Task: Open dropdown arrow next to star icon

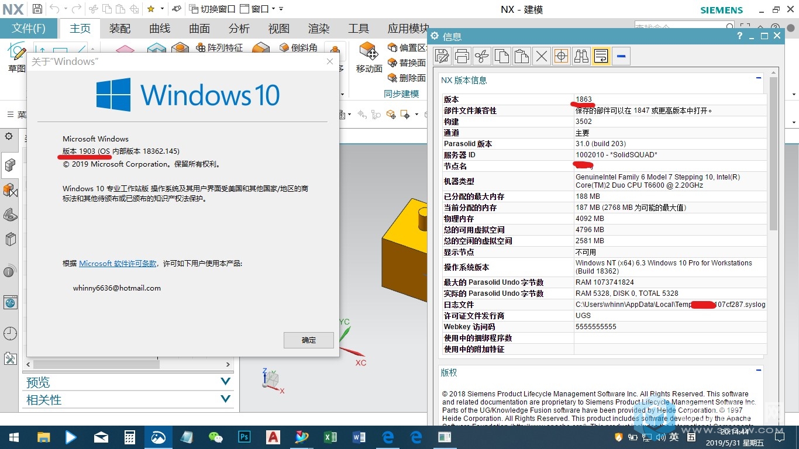Action: [162, 9]
